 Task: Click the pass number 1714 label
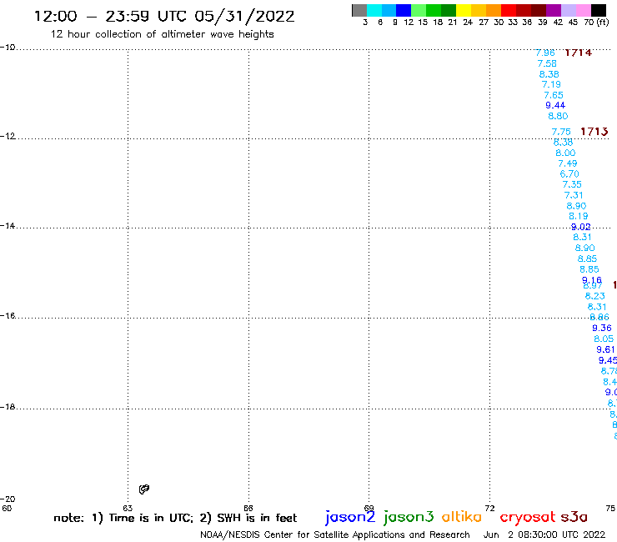coord(578,53)
